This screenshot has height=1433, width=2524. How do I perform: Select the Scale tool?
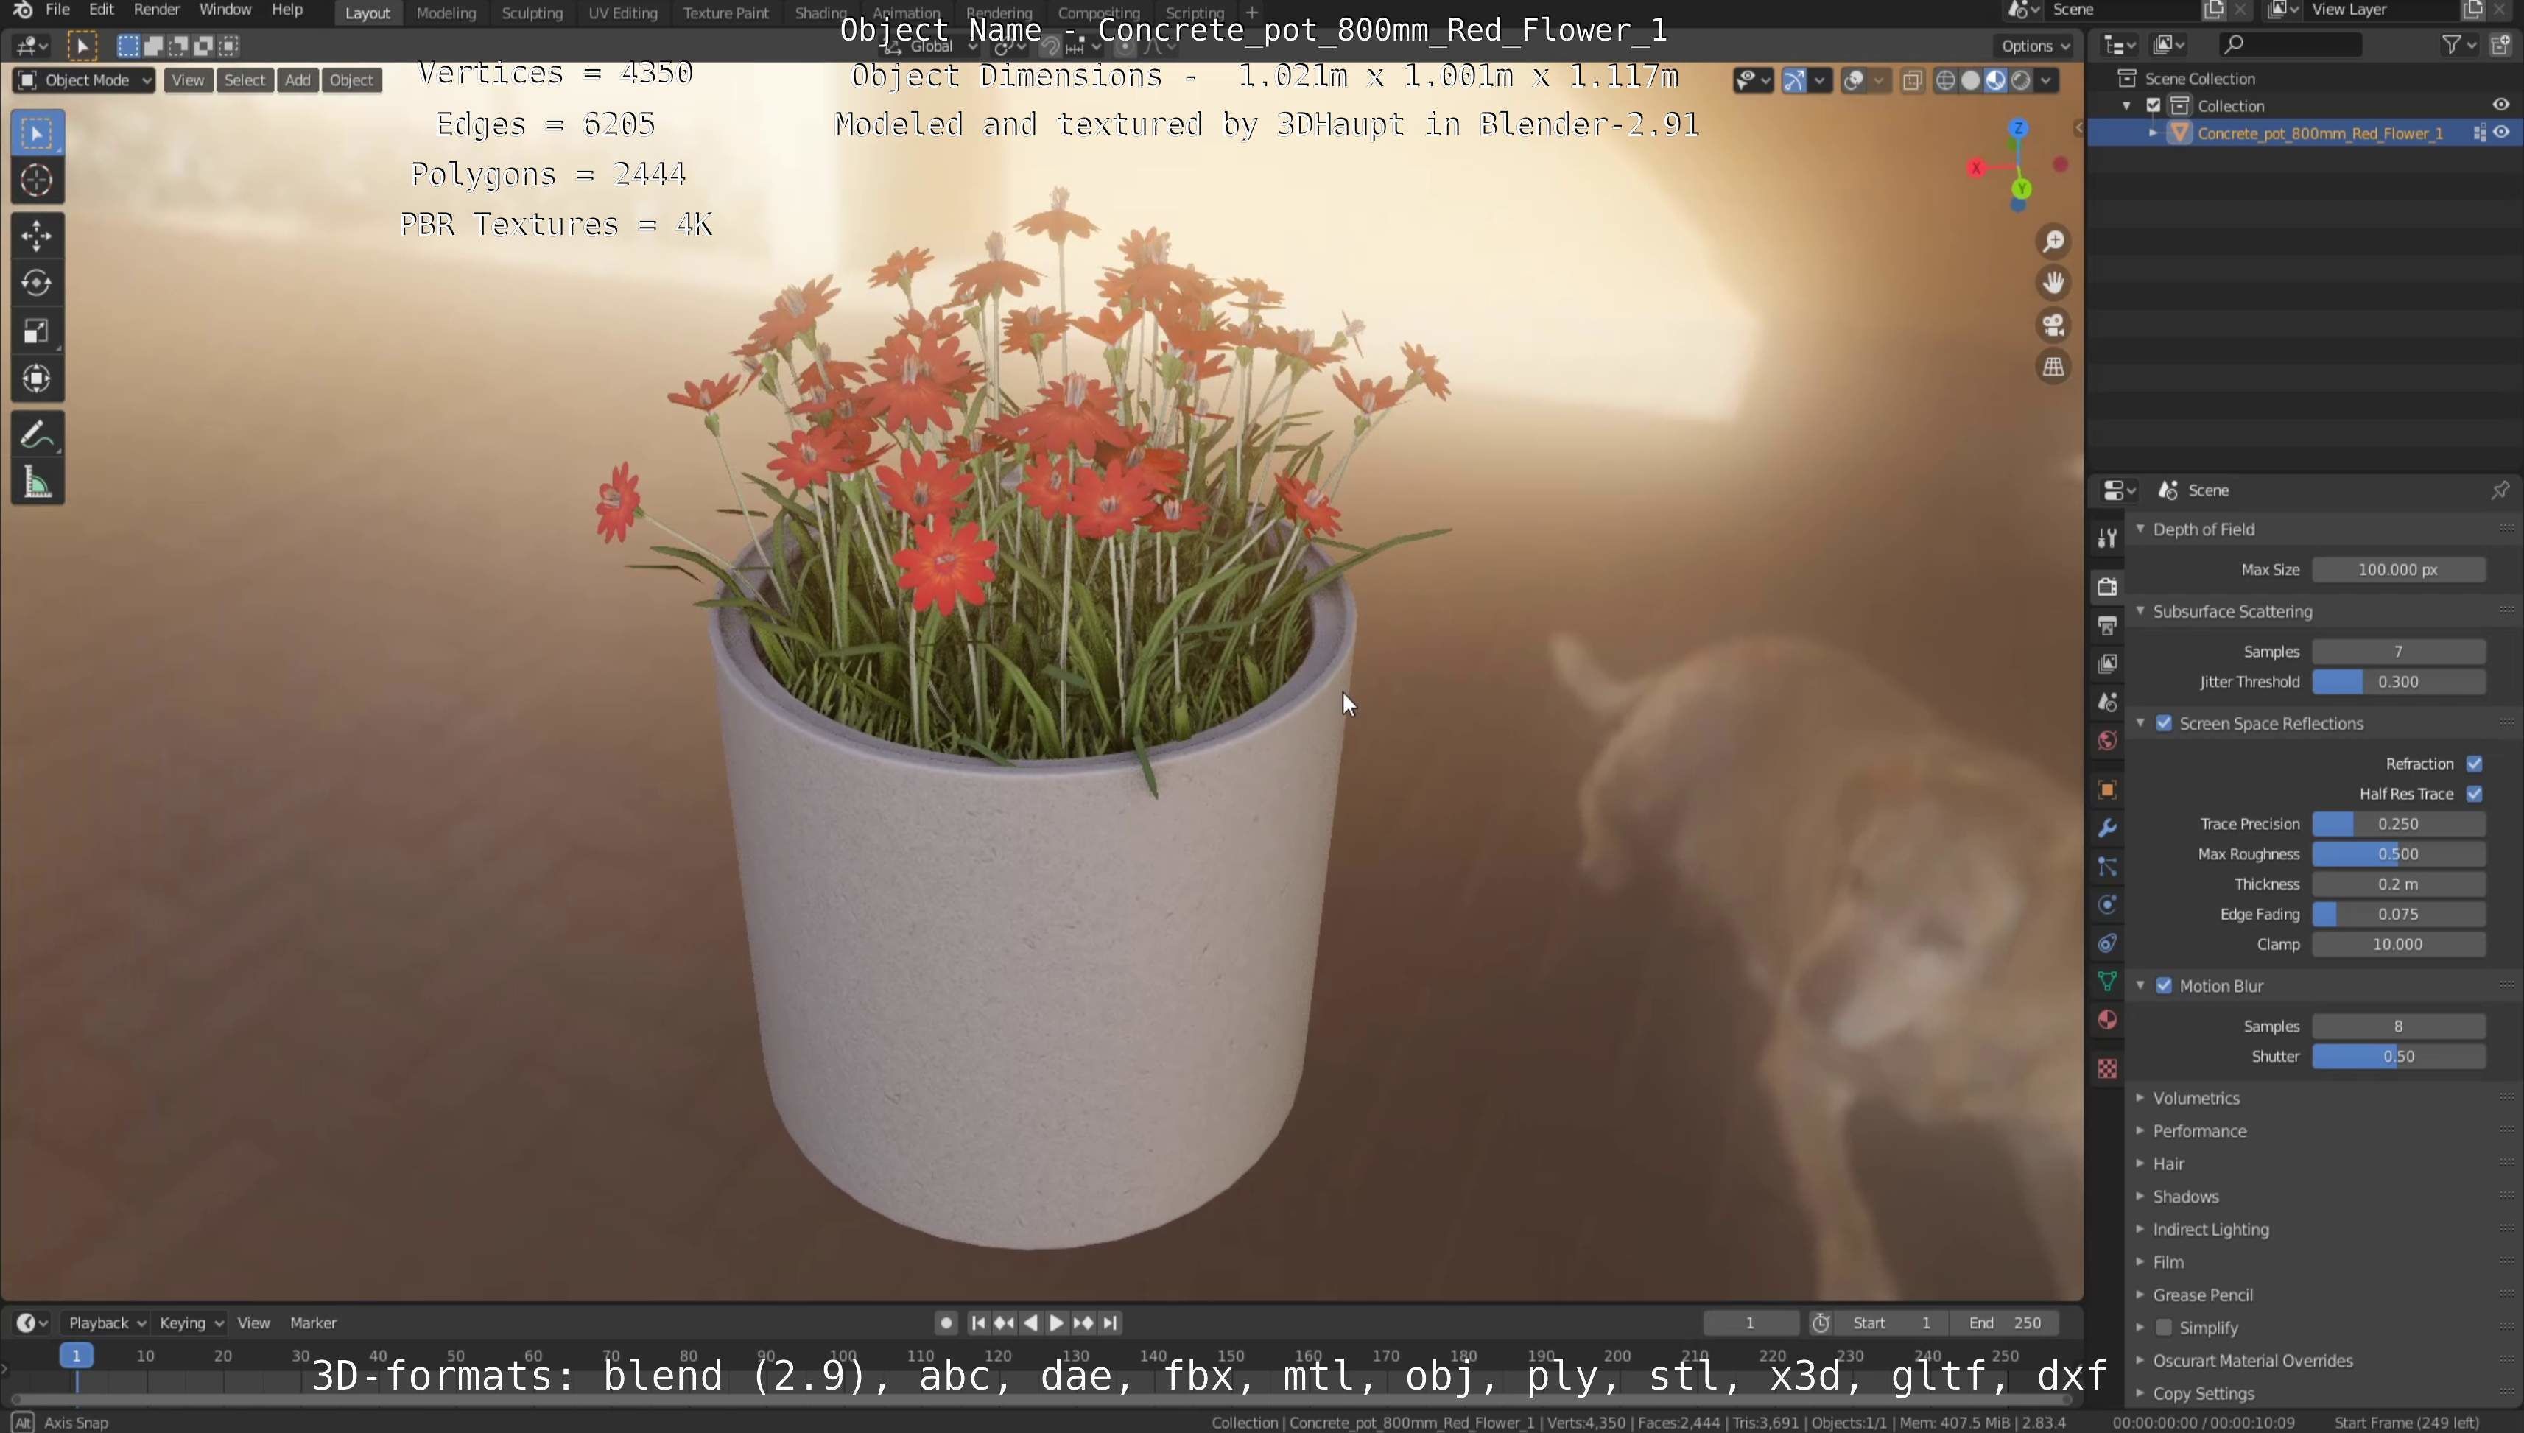tap(38, 331)
